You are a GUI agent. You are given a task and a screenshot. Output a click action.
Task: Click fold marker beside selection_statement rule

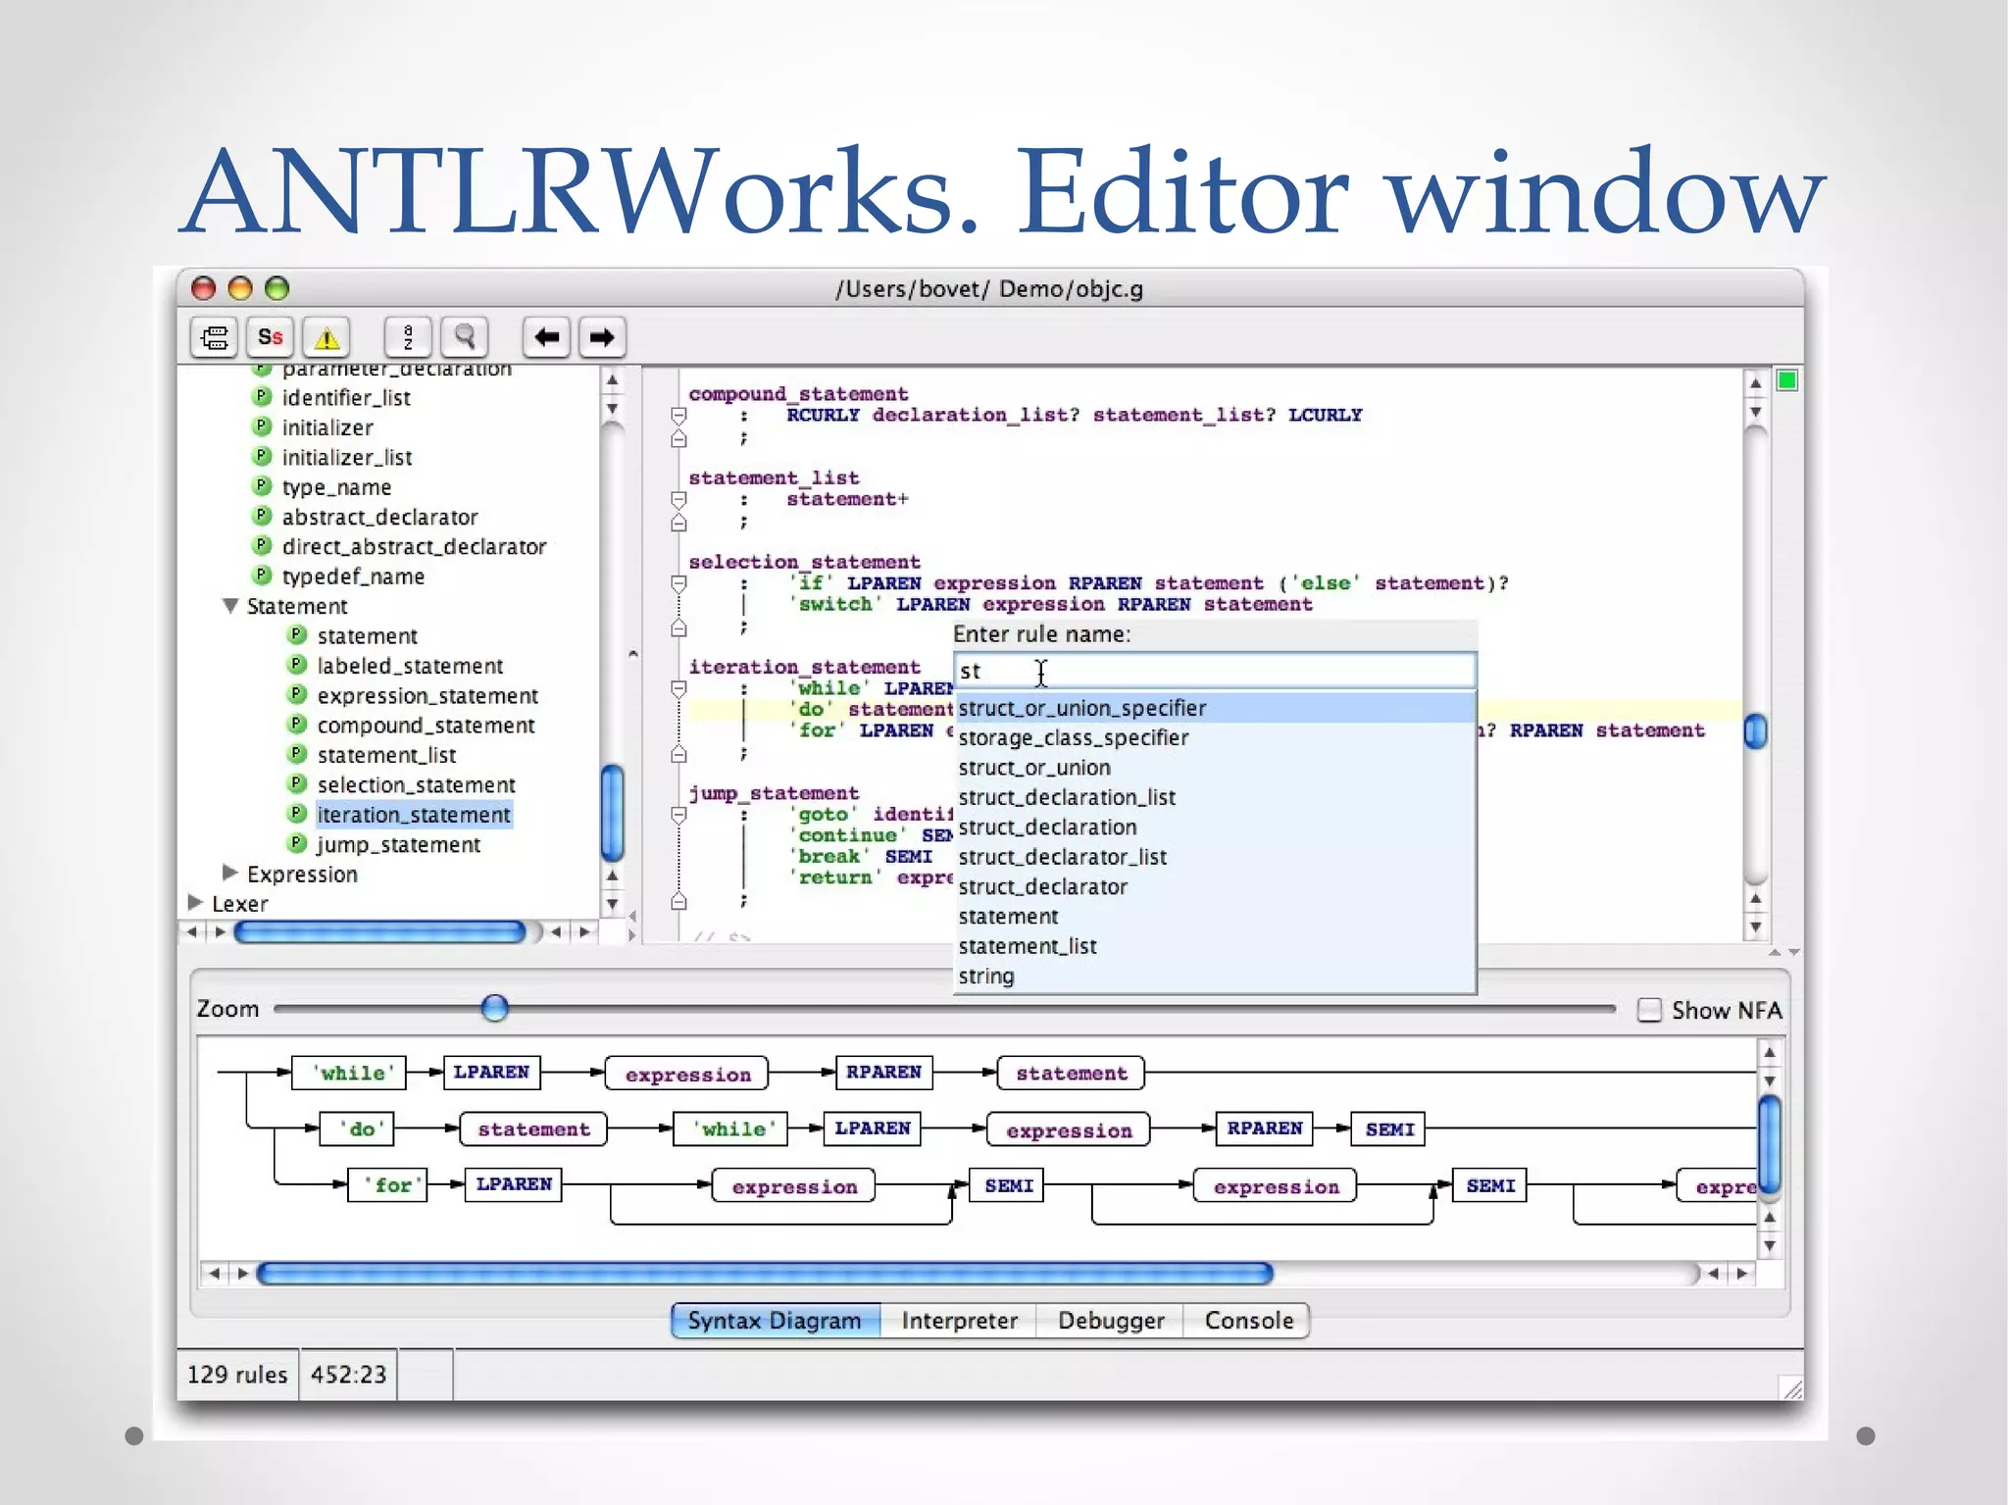point(678,584)
